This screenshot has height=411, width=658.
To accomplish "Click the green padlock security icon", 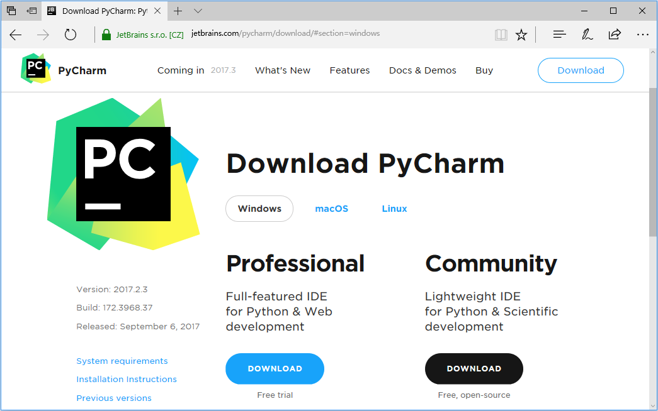I will pyautogui.click(x=106, y=35).
